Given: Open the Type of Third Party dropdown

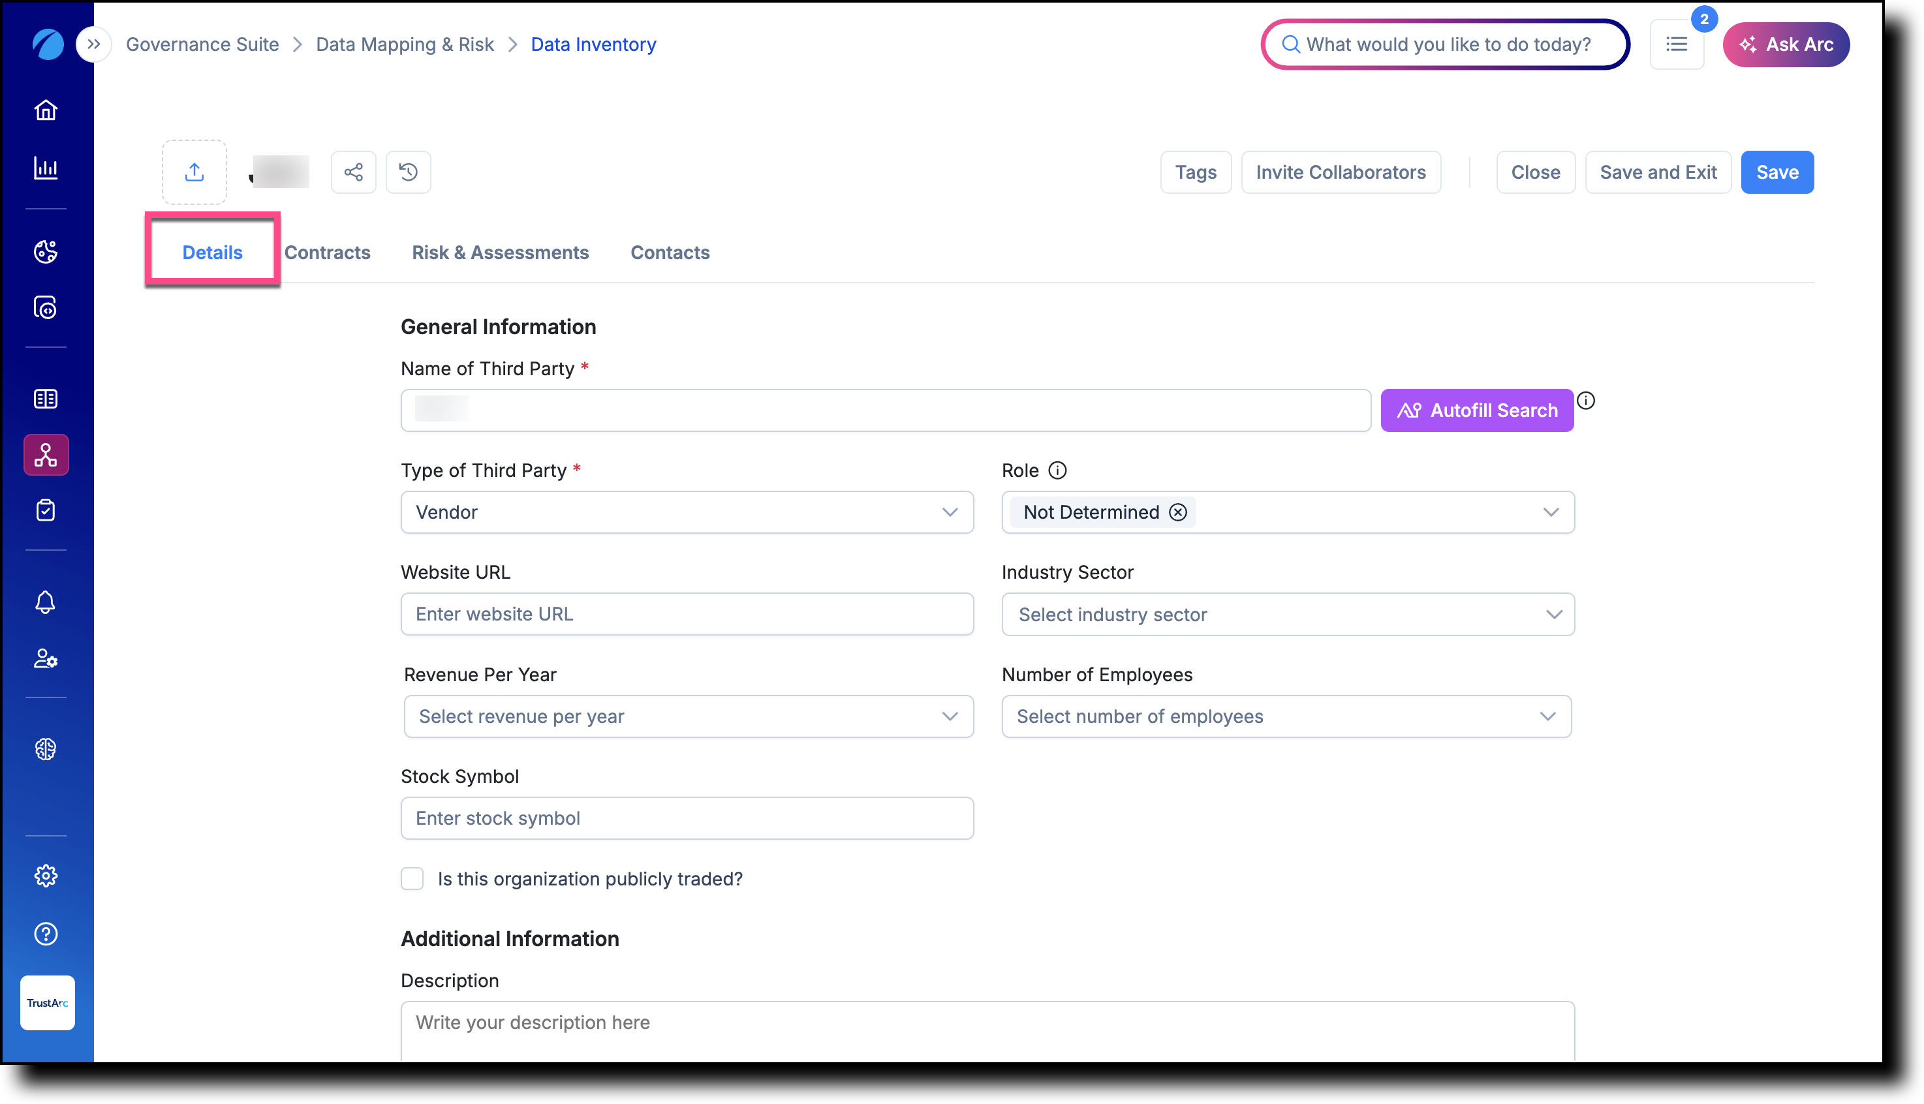Looking at the screenshot, I should tap(687, 512).
